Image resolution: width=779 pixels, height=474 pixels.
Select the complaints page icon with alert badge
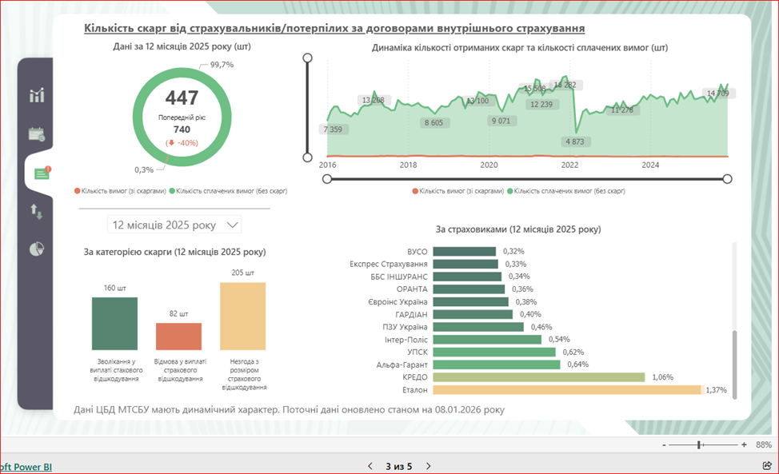pyautogui.click(x=42, y=173)
